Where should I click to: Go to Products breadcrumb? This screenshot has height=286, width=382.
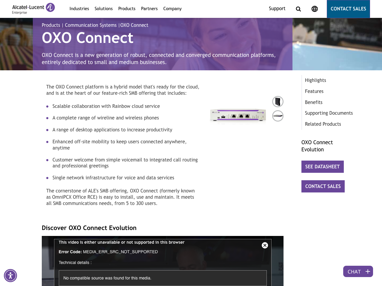coord(51,25)
